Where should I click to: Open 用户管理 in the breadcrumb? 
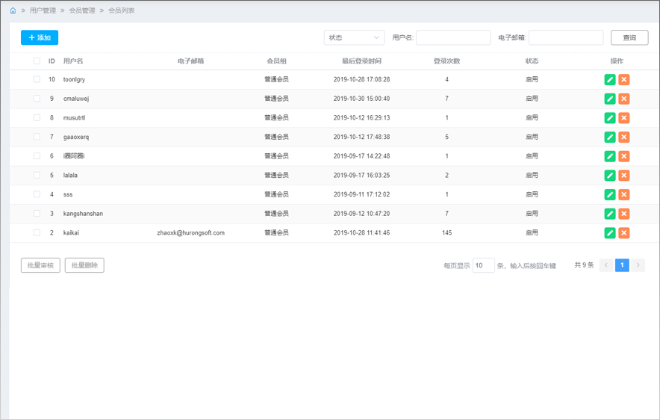click(x=43, y=10)
